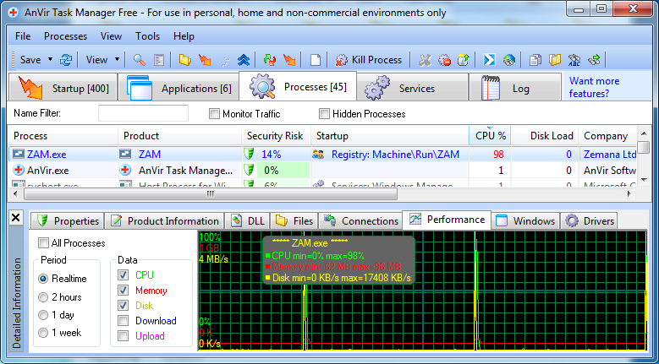Sort by the Disk Load column header
Viewport: 659px width, 364px height.
545,135
